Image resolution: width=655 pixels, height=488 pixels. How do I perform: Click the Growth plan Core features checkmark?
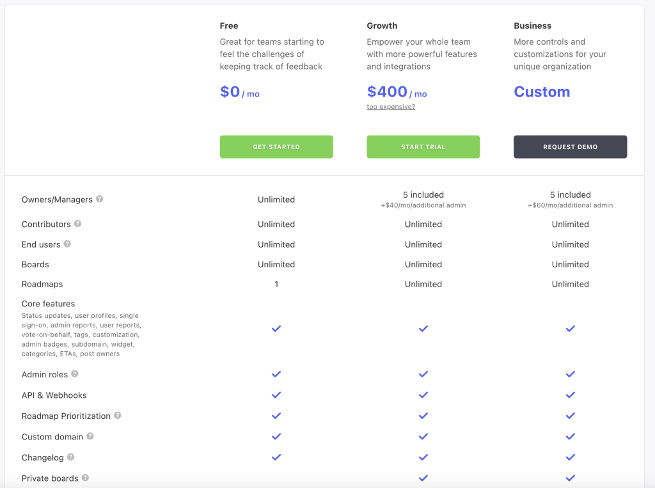(x=423, y=329)
